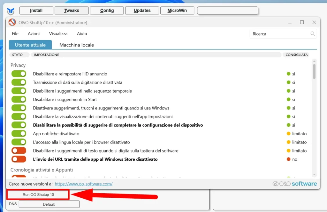Screen dimensions: 327x212
Task: Open the Tweaks tab in WinUtil
Action: tap(72, 11)
